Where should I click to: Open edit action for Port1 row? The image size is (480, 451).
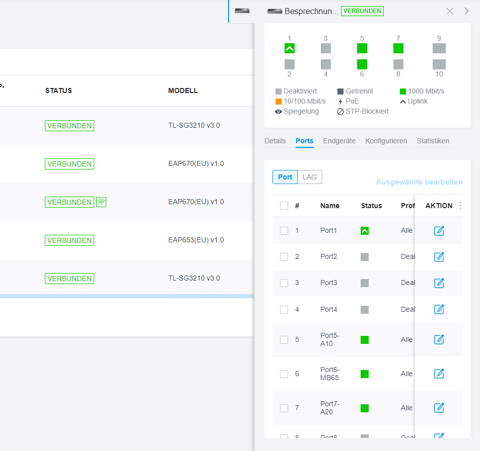click(x=439, y=231)
